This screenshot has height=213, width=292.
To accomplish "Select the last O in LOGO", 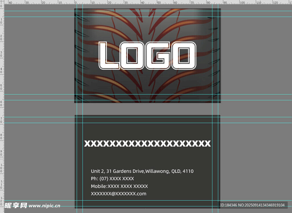I will click(184, 56).
